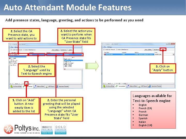Screen dimensions: 186x139
Task: Click Auto Attendant phone icon in dropdowns window
Action: pos(24,86)
